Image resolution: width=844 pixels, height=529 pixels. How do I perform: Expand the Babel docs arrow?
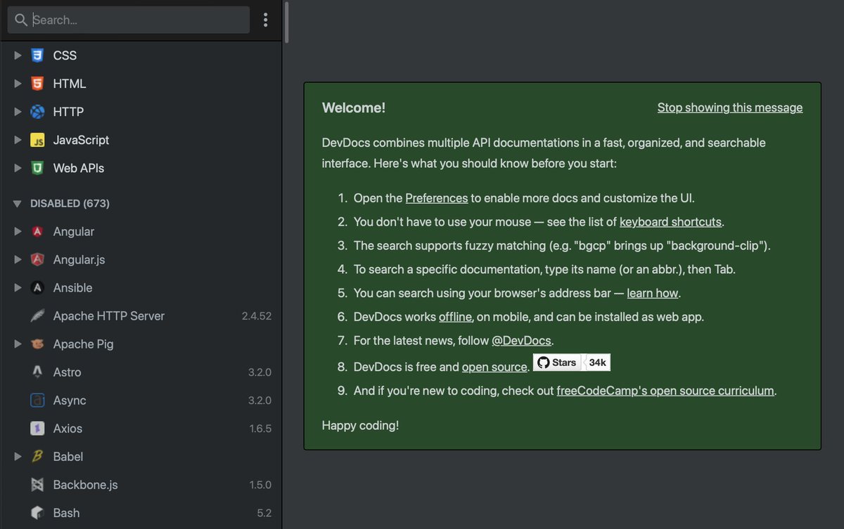tap(18, 456)
